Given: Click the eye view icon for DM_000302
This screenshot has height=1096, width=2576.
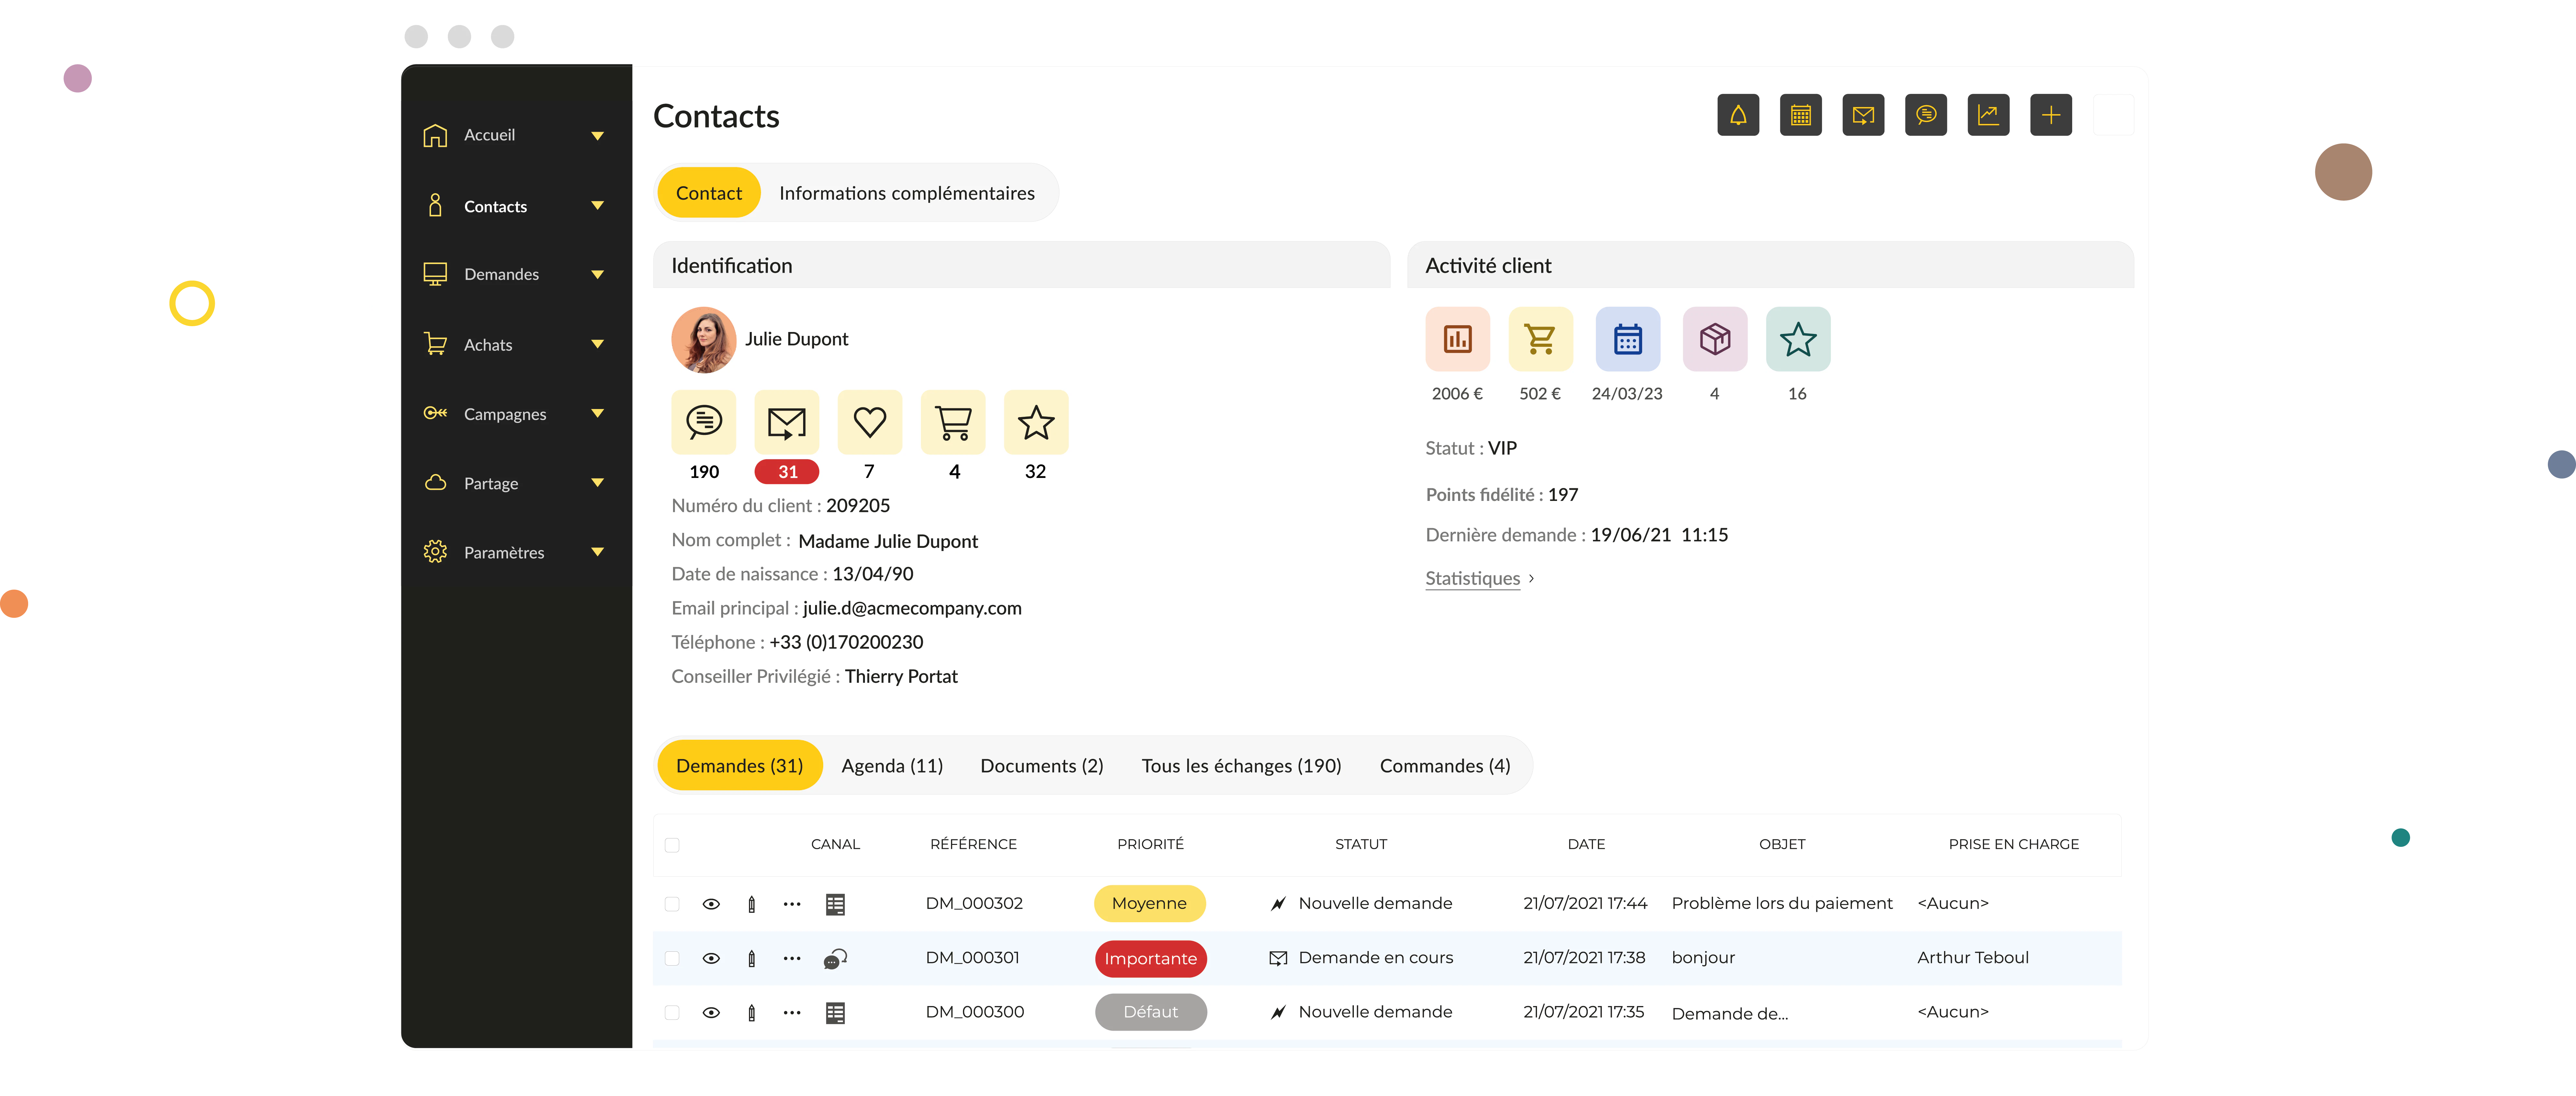Looking at the screenshot, I should pyautogui.click(x=711, y=904).
